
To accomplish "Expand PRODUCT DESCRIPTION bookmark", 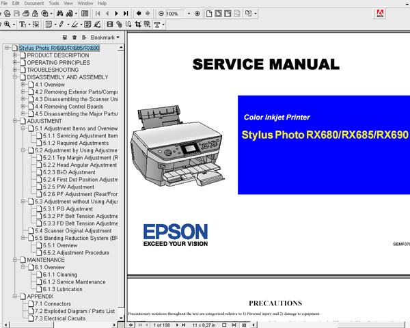I will coord(14,55).
